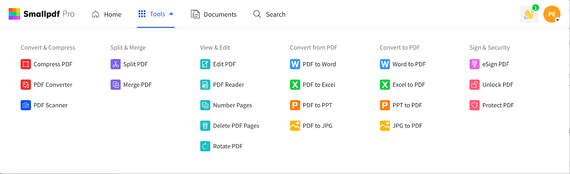Viewport: 570px width, 174px height.
Task: Select PDF to Word text link
Action: tap(320, 64)
